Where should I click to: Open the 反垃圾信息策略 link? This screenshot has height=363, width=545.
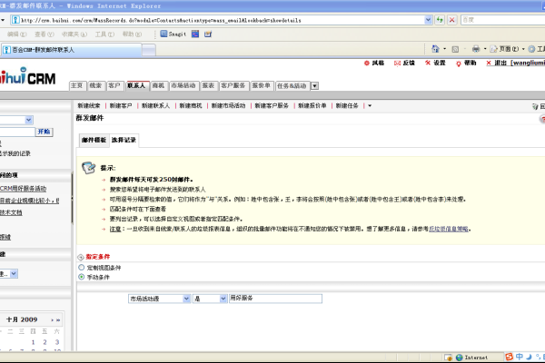[x=449, y=229]
